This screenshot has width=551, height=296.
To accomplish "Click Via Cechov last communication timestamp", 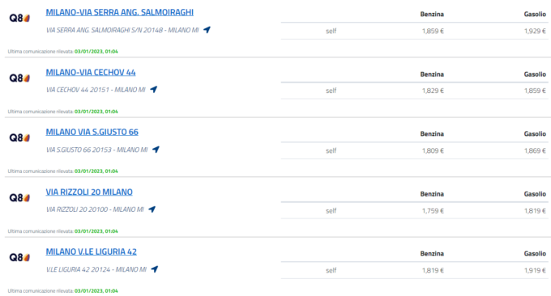I will pyautogui.click(x=96, y=112).
